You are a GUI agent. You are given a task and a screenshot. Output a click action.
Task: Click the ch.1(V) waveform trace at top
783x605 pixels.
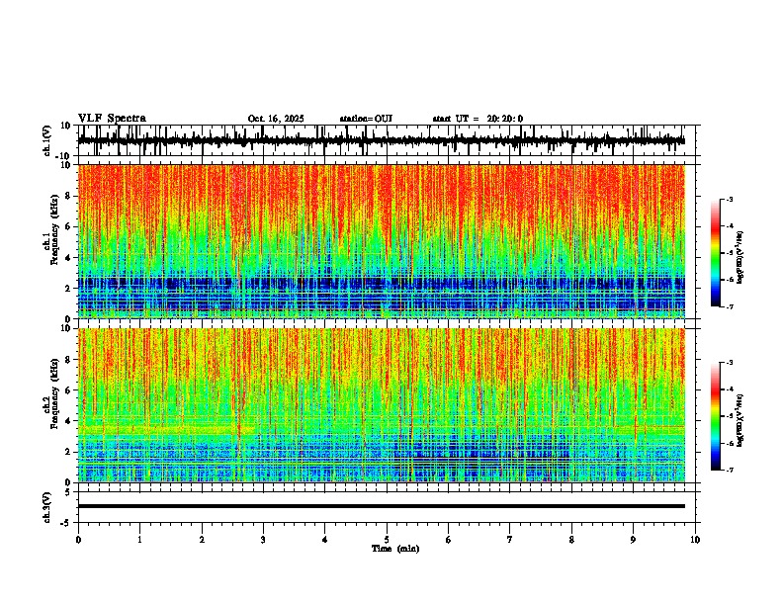coord(382,140)
